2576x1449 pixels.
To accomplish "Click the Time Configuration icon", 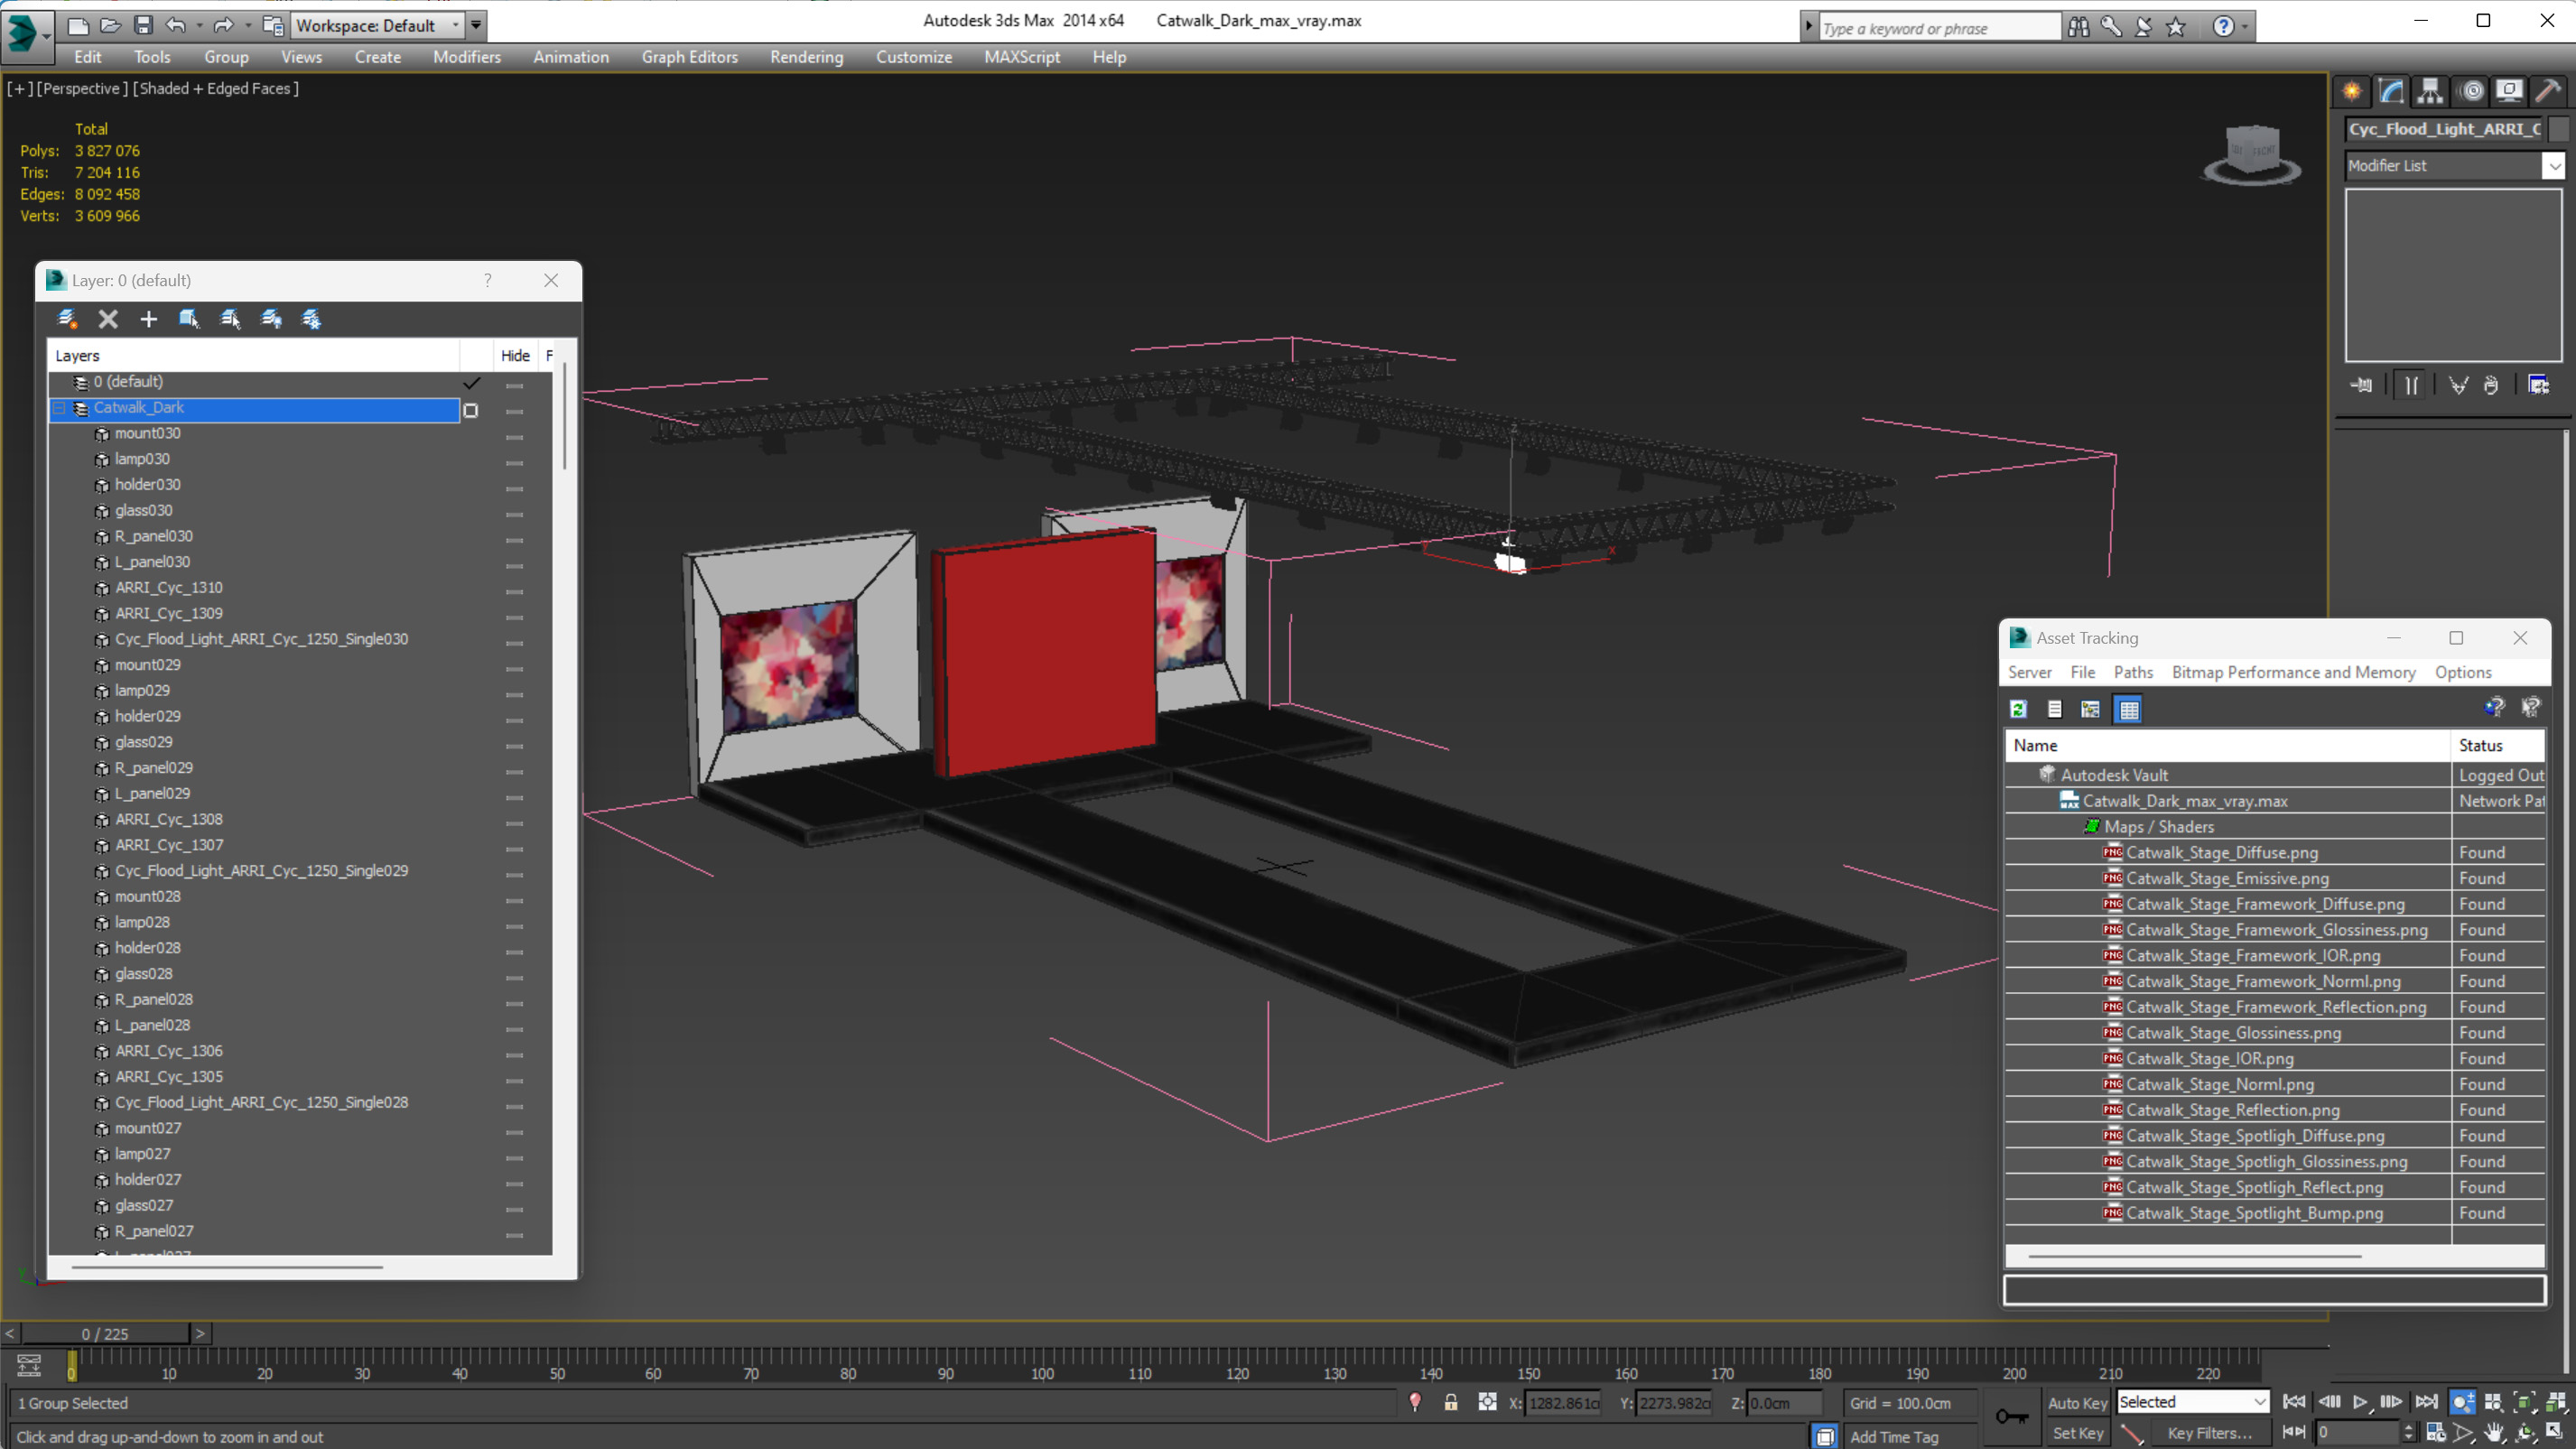I will 2434,1432.
